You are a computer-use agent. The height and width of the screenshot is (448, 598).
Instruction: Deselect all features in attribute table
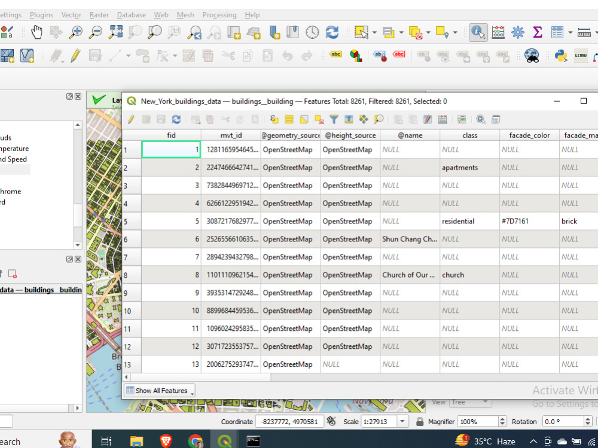point(319,119)
